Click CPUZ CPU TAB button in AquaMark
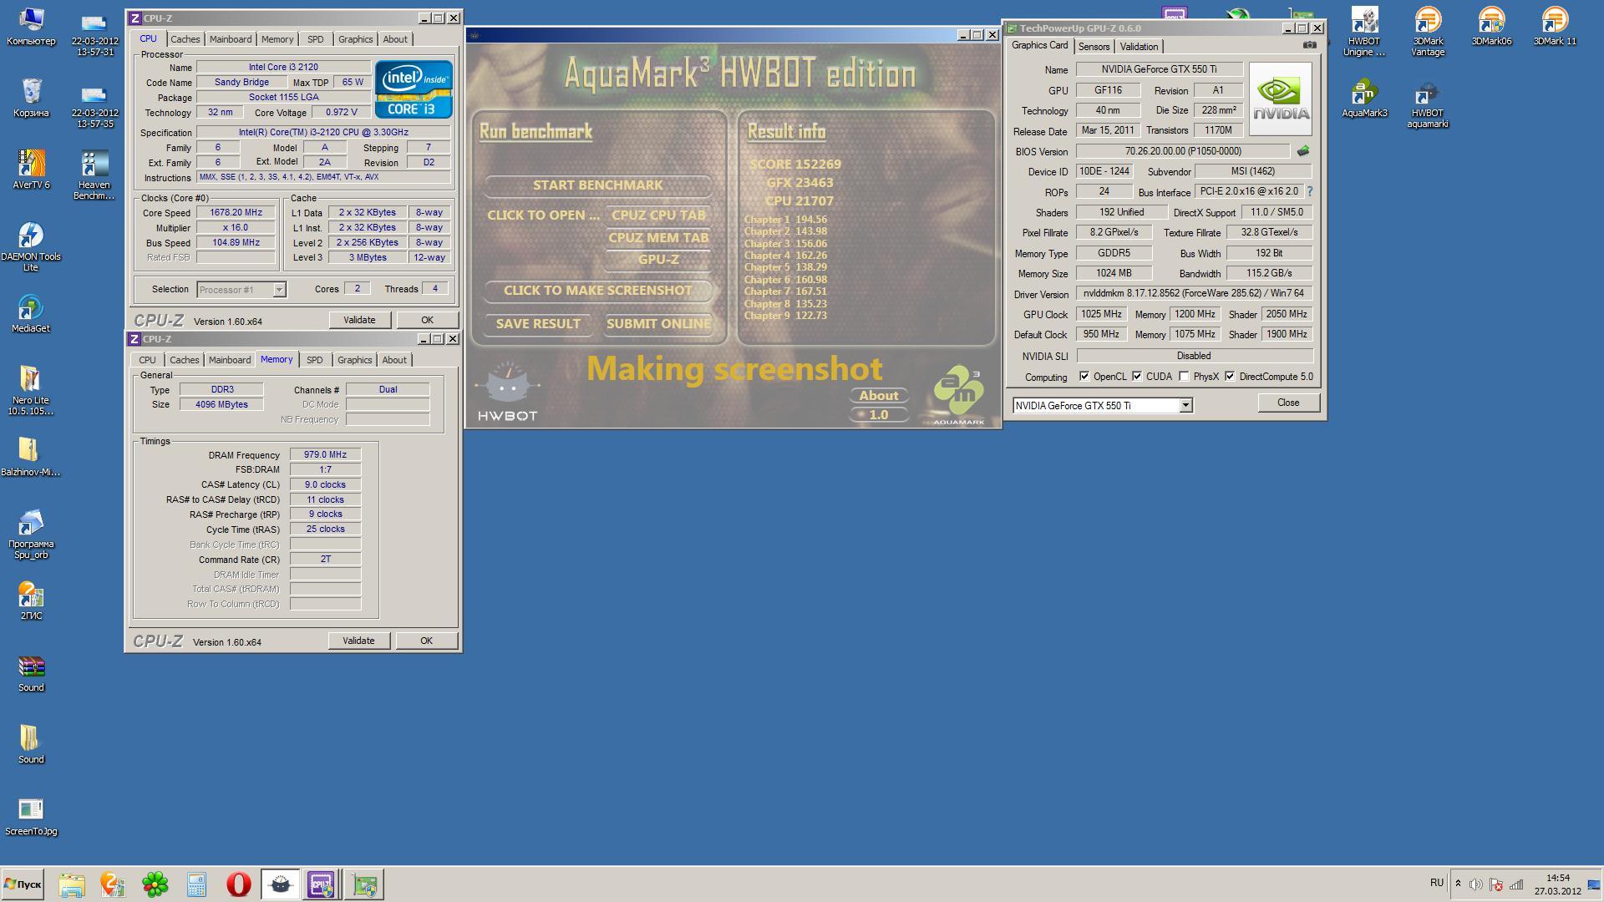This screenshot has width=1604, height=902. click(658, 215)
